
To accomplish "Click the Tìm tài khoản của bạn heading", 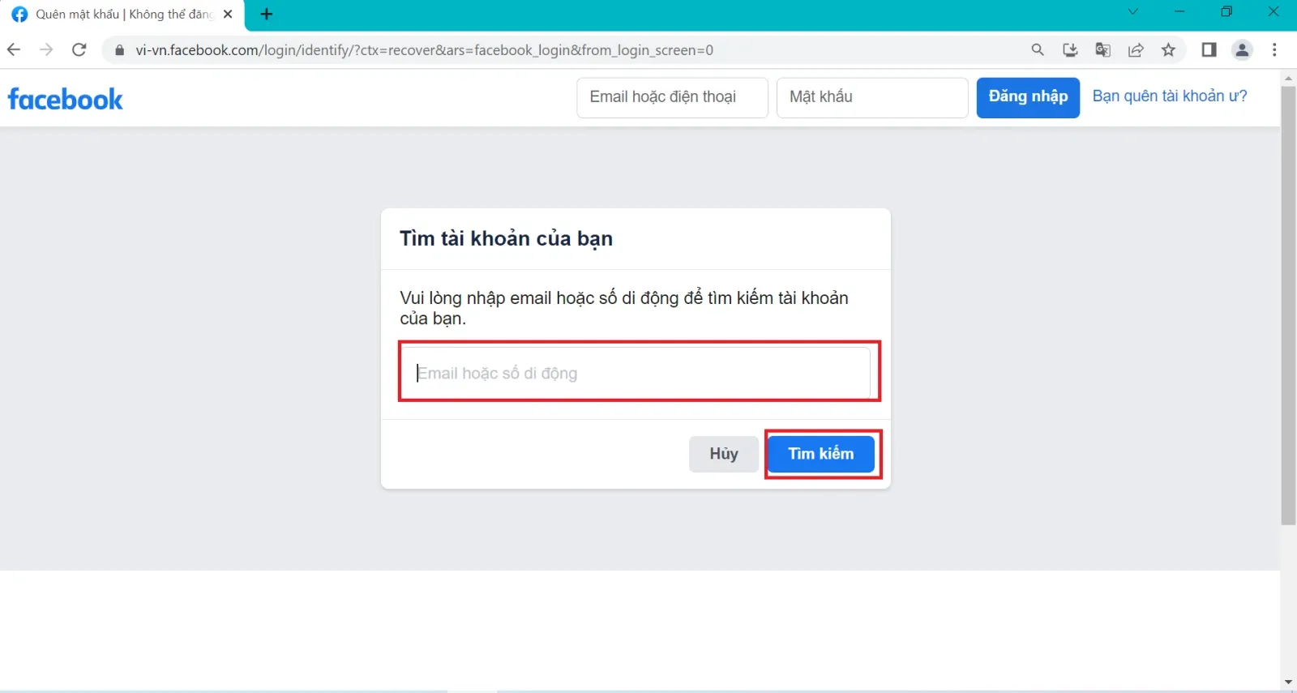I will click(506, 238).
